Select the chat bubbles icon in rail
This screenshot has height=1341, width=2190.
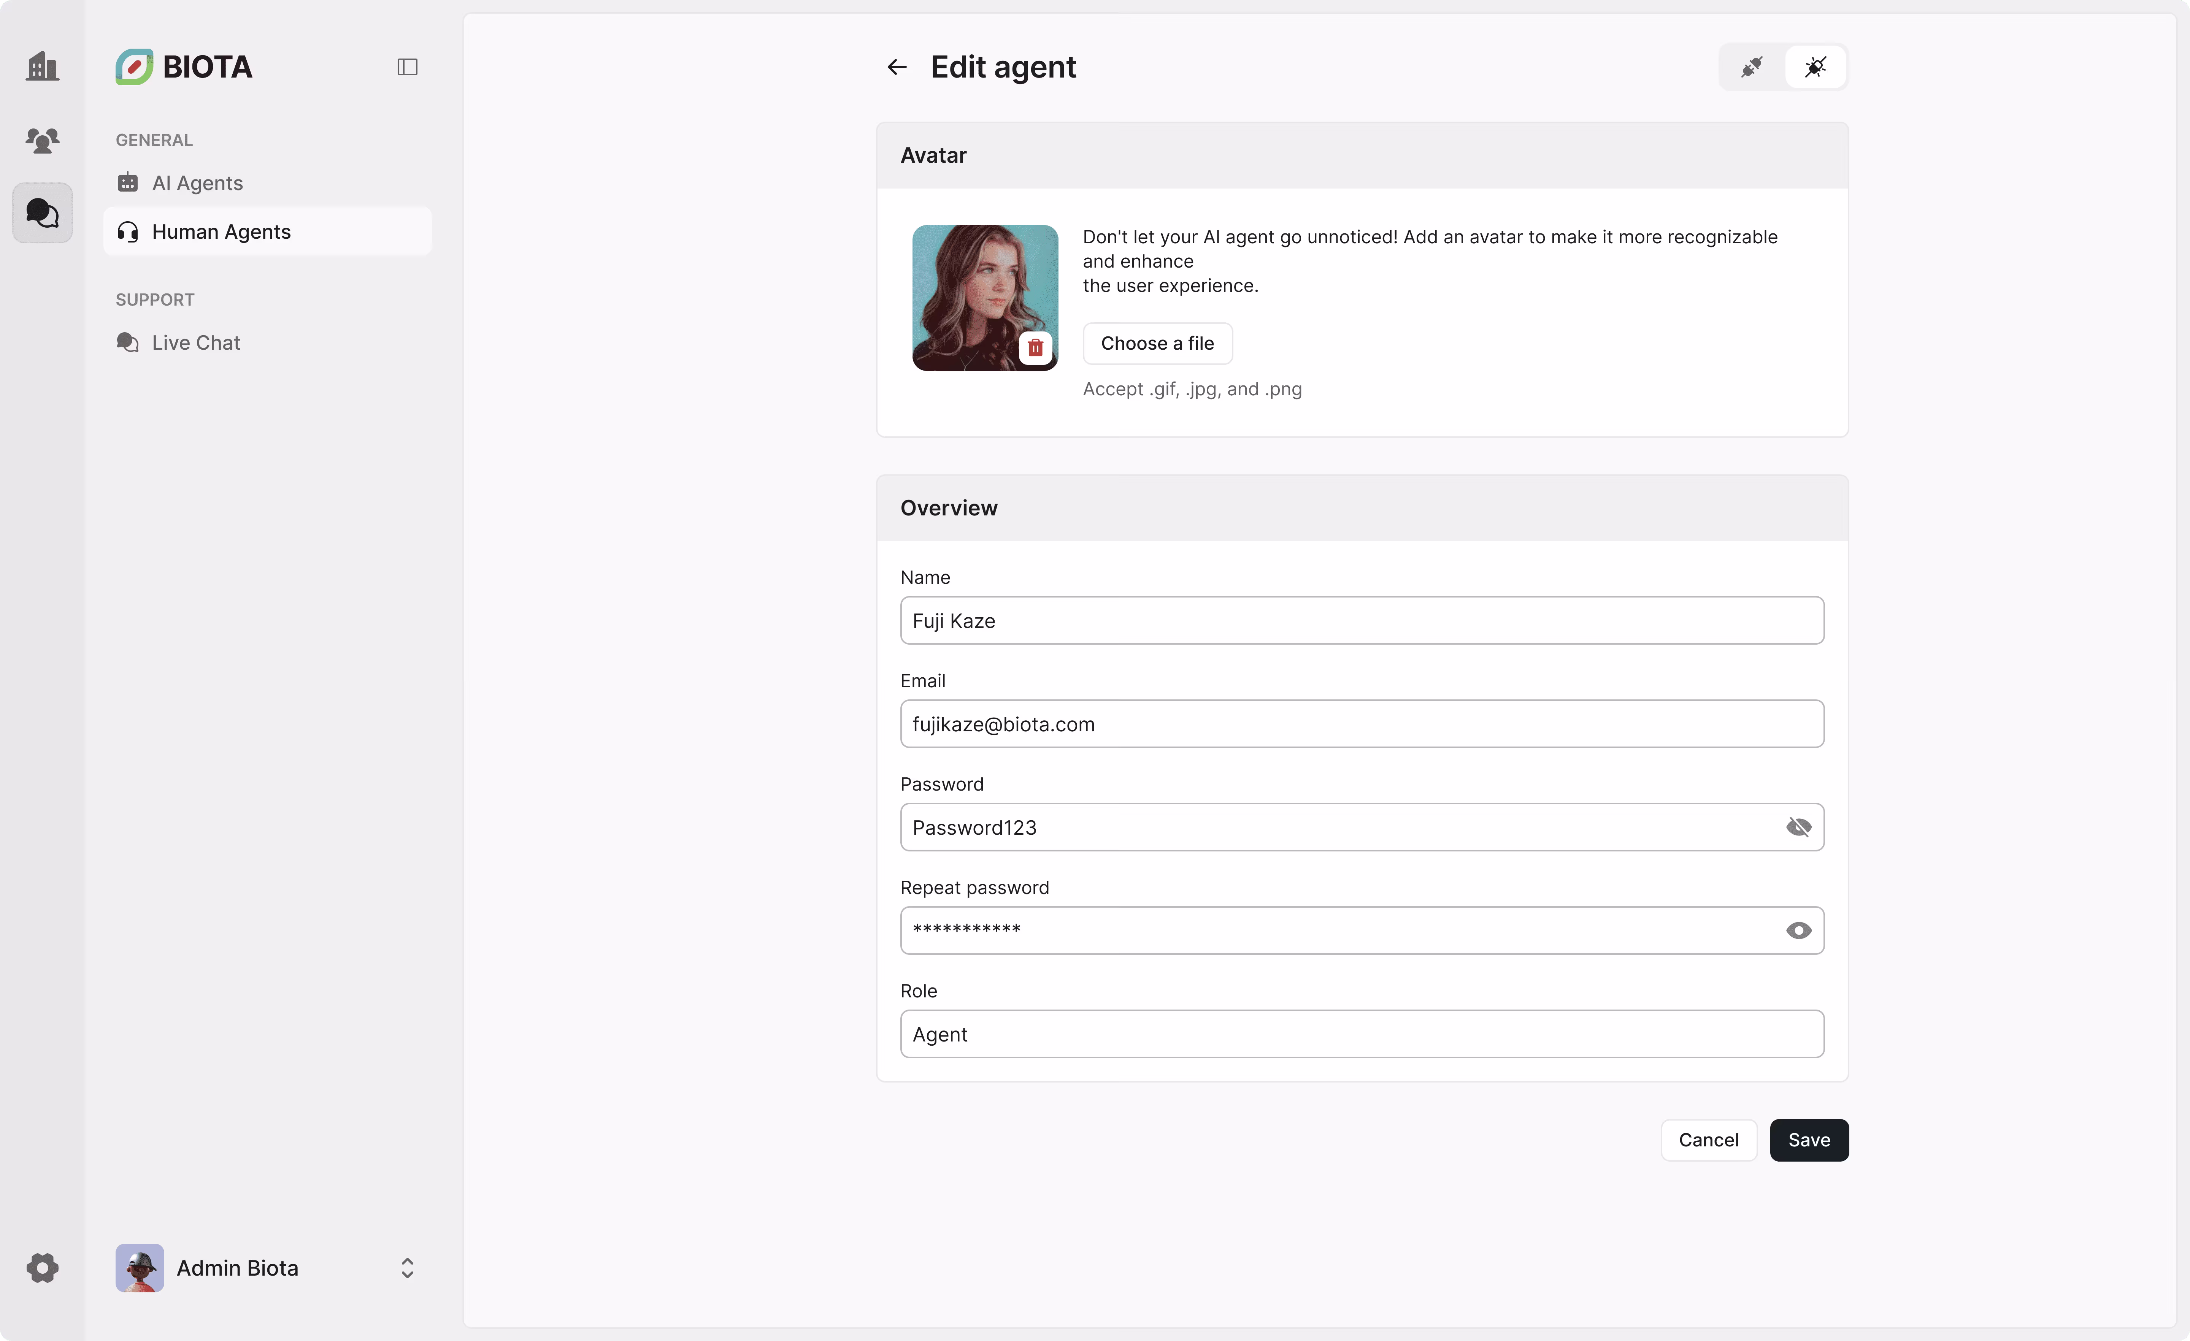pyautogui.click(x=42, y=213)
